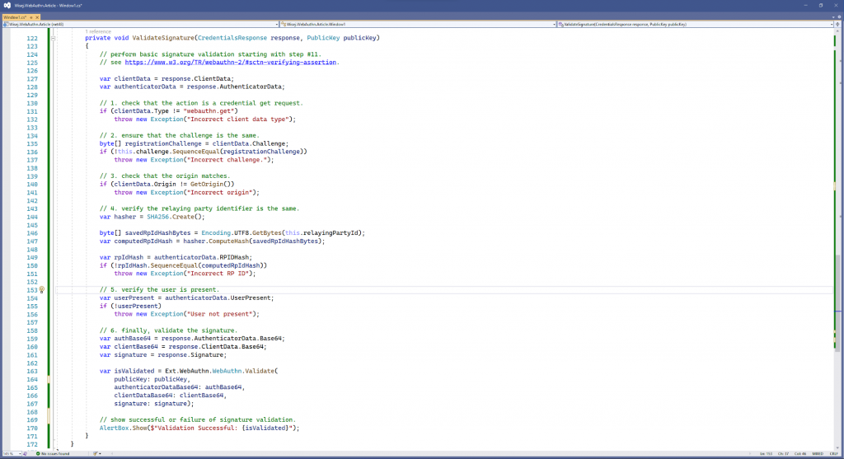Click the CRLF line ending indicator
The height and width of the screenshot is (459, 844).
[x=834, y=453]
